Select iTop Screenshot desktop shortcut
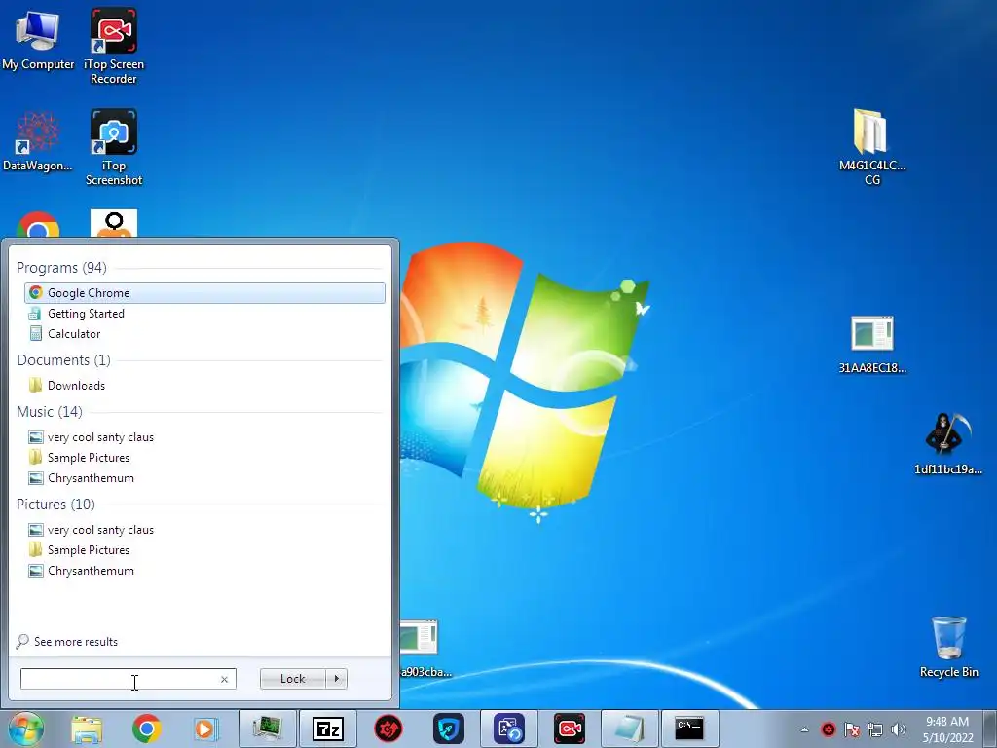 click(x=114, y=148)
